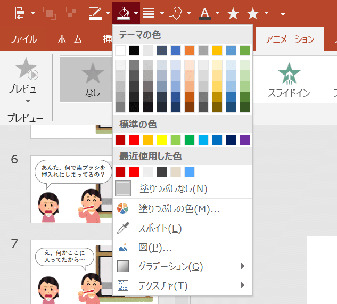Open the second star's dropdown arrow
Image resolution: width=337 pixels, height=304 pixels.
[267, 13]
